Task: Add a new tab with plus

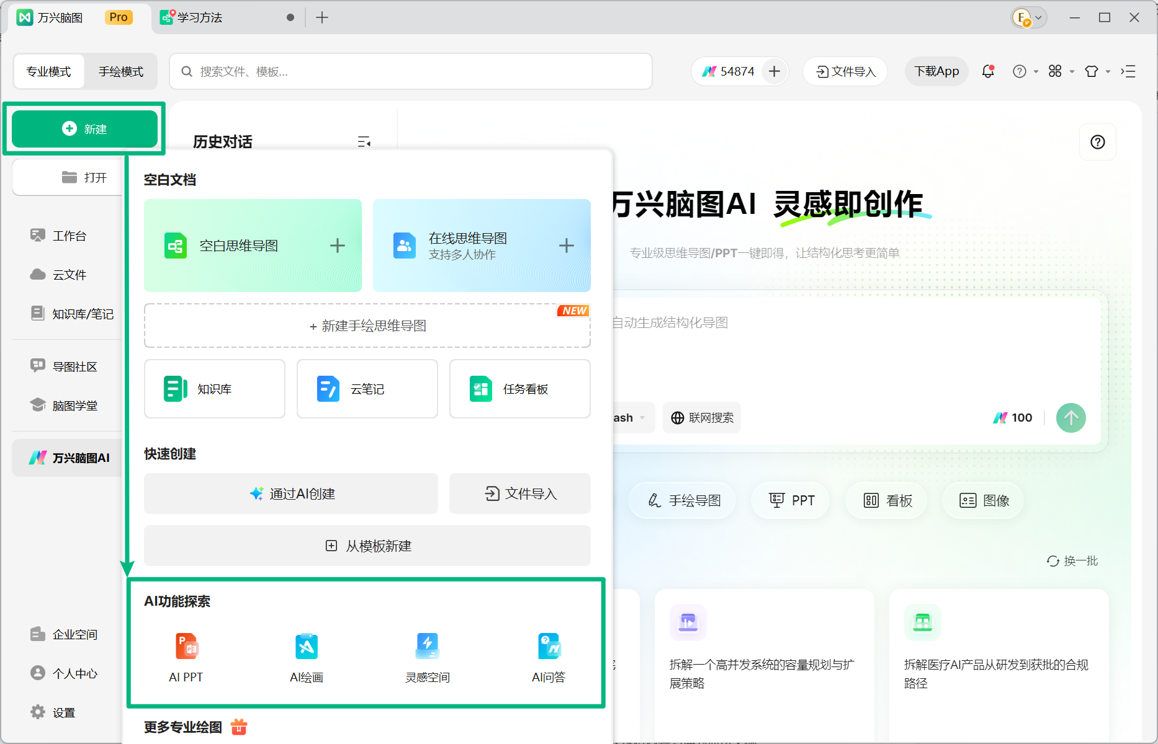Action: coord(322,17)
